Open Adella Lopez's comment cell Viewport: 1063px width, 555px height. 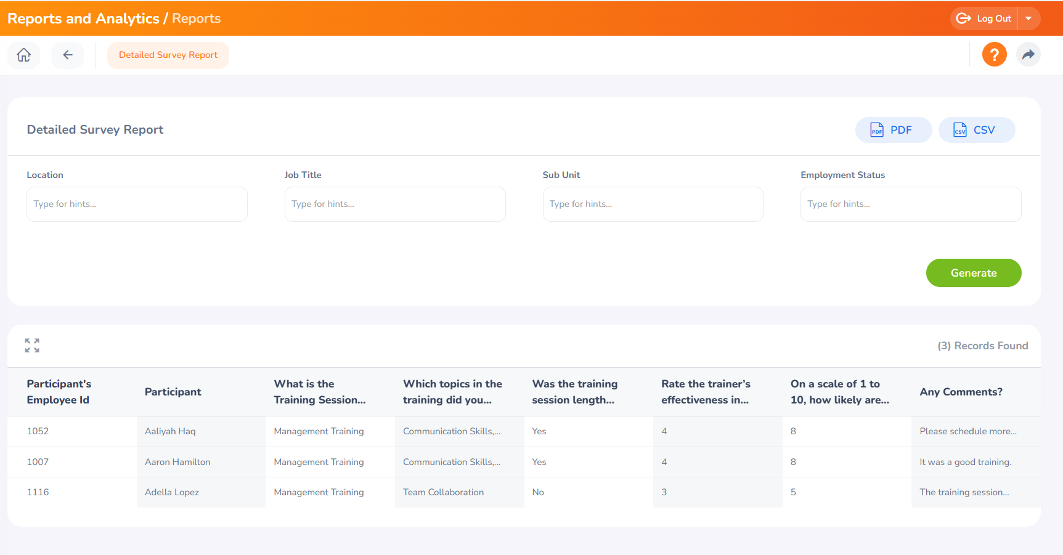[x=964, y=492]
